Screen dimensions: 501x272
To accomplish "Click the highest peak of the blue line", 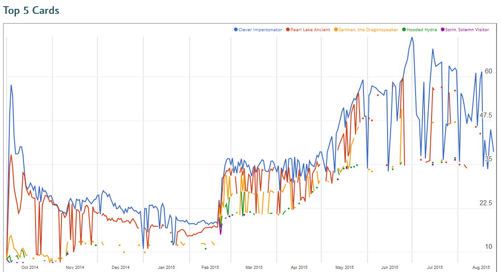I will point(412,37).
